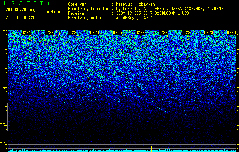Click the cyan signal level strip at bottom
The image size is (239, 152).
pyautogui.click(x=122, y=150)
